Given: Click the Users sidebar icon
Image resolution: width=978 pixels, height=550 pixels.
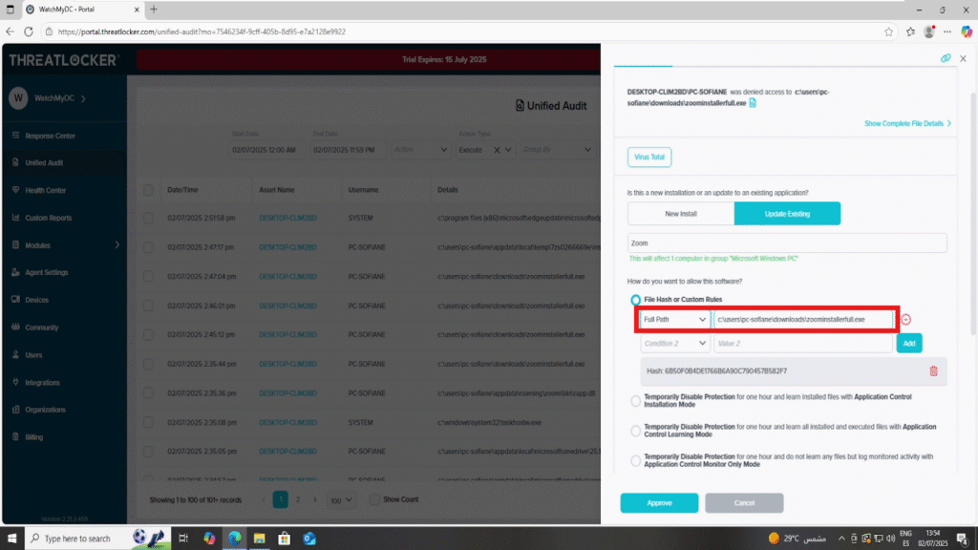Looking at the screenshot, I should pyautogui.click(x=15, y=354).
